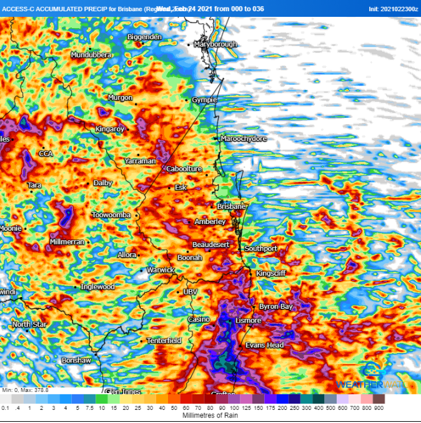Select the Boonah town label
The height and width of the screenshot is (423, 421).
189,258
